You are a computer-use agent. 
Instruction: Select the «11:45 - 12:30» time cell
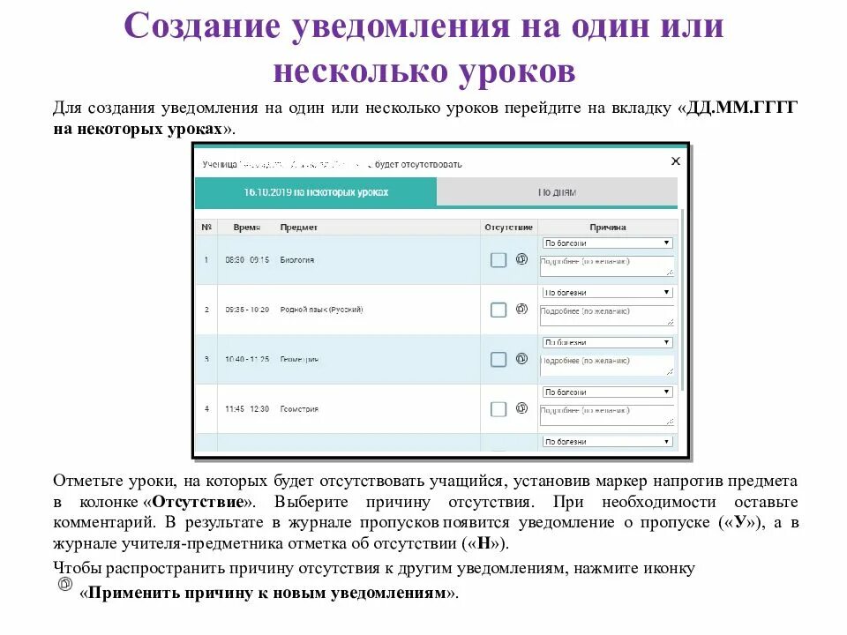point(247,408)
